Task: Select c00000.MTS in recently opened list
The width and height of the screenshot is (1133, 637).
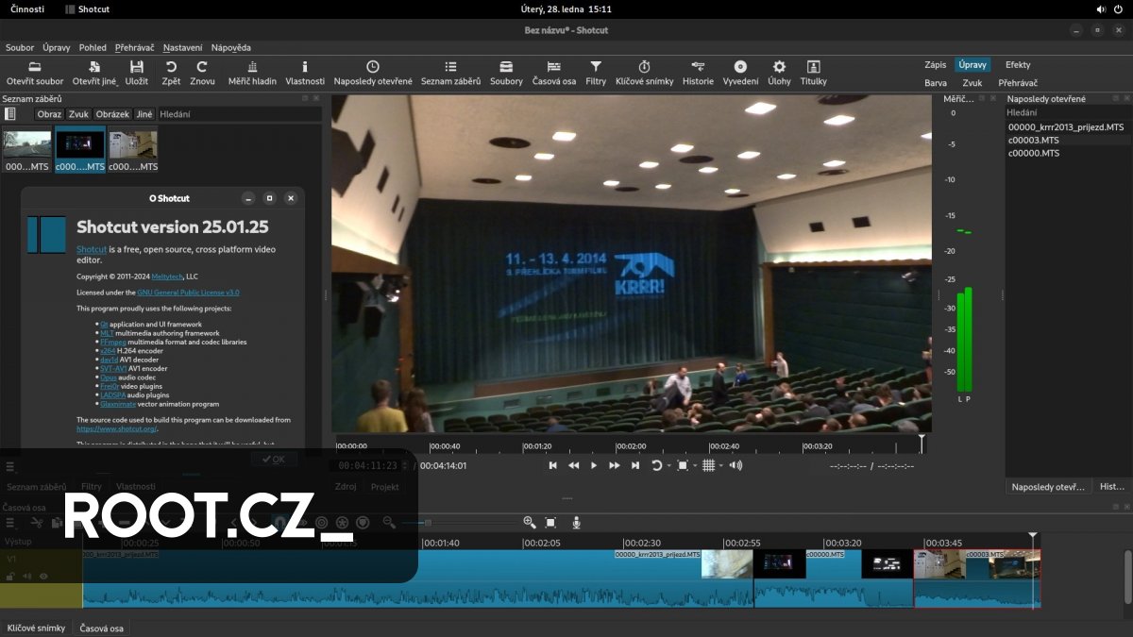Action: click(x=1034, y=153)
